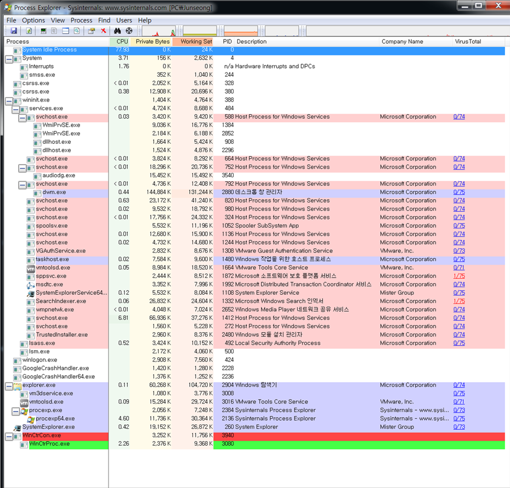Collapse the wininit.exe tree node
This screenshot has width=510, height=488.
[9, 101]
